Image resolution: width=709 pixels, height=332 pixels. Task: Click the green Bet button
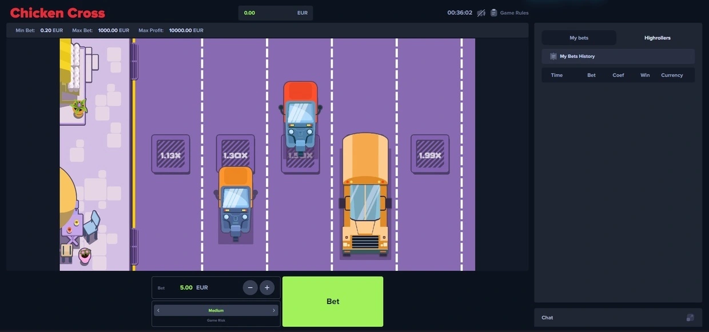[333, 302]
